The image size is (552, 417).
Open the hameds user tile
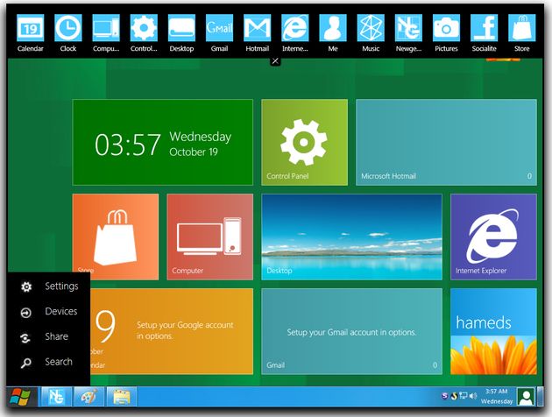tap(493, 331)
